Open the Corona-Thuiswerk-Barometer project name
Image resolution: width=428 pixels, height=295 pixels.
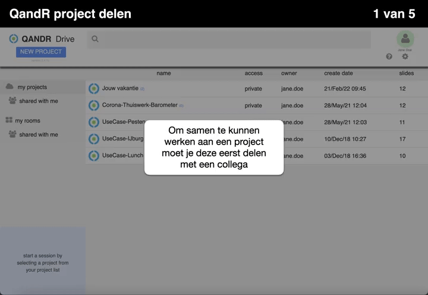pyautogui.click(x=140, y=105)
